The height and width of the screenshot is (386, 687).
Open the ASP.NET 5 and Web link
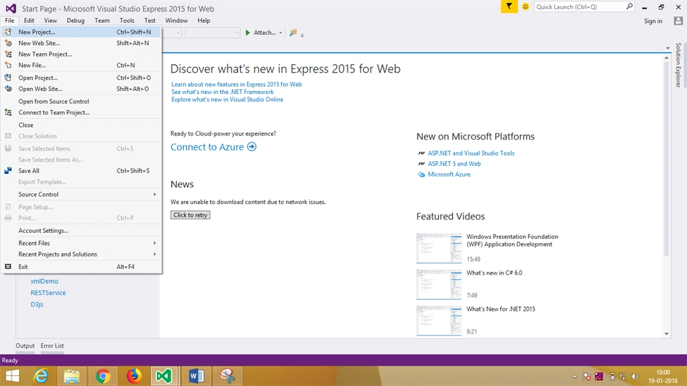coord(454,164)
